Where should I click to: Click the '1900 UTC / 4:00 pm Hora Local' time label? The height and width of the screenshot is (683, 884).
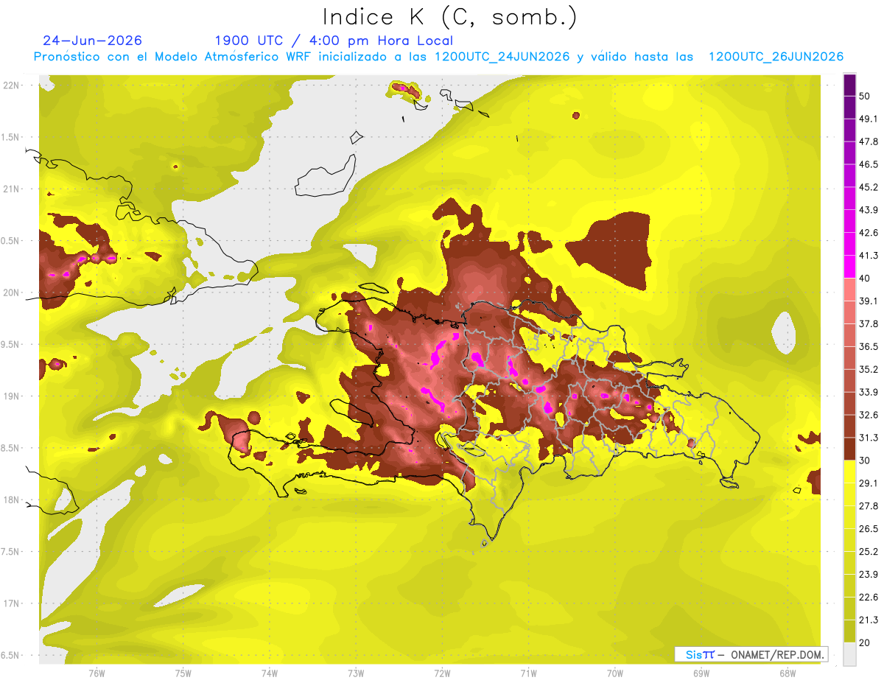pyautogui.click(x=334, y=41)
